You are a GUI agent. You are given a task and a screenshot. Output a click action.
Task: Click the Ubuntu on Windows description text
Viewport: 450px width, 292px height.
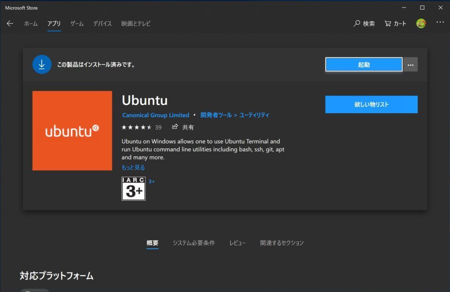click(203, 149)
